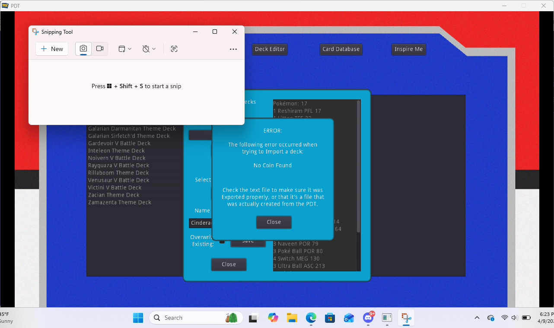This screenshot has width=554, height=328.
Task: Open the Card Database tab
Action: 341,49
